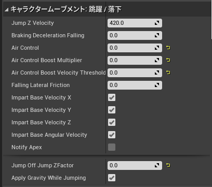
Task: Select the Air Control Boost Multiplier value field
Action: click(135, 60)
